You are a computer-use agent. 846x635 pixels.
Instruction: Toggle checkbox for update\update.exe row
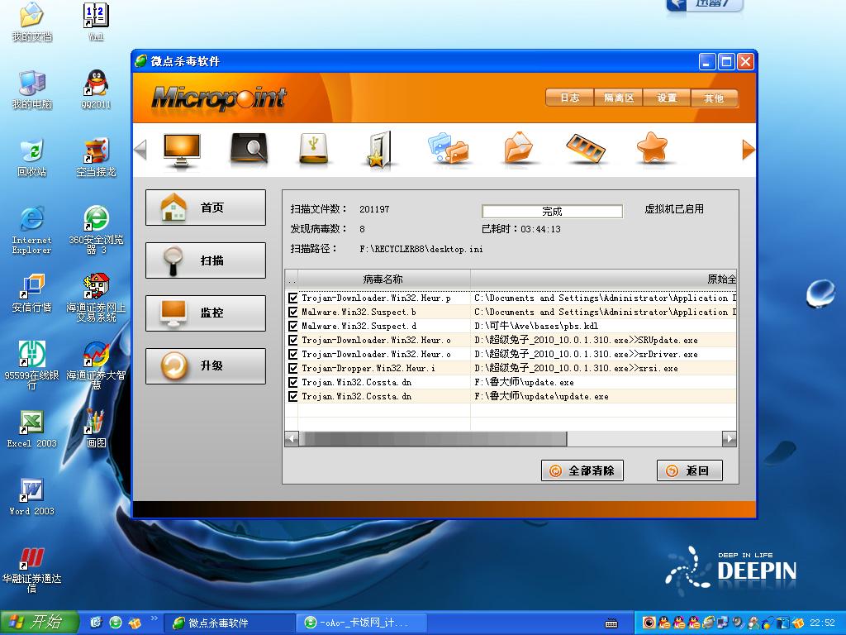click(x=293, y=396)
